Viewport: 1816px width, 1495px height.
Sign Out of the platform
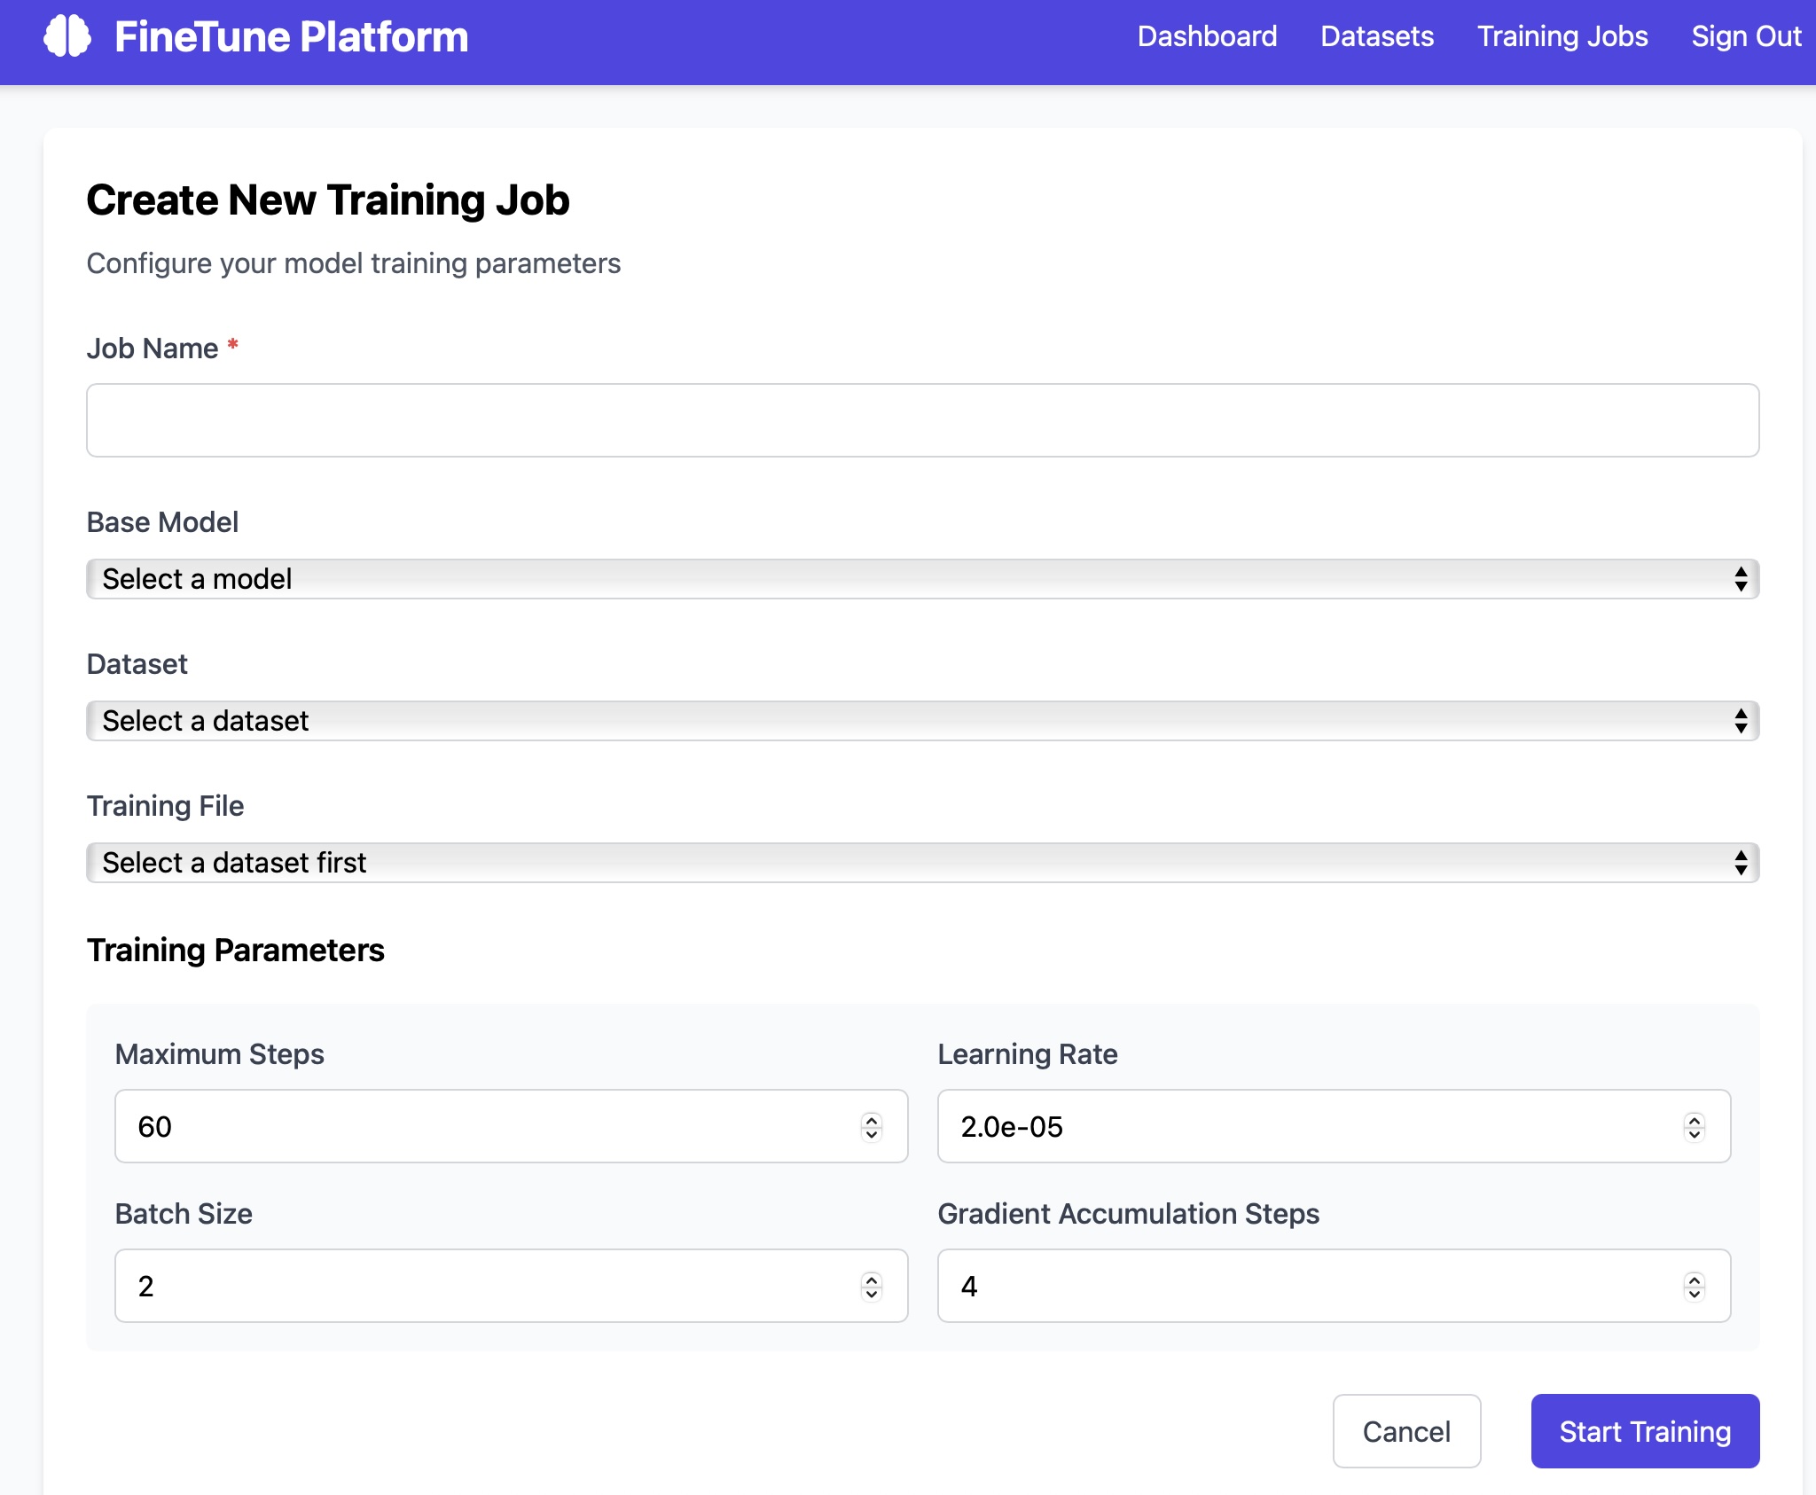(1745, 37)
